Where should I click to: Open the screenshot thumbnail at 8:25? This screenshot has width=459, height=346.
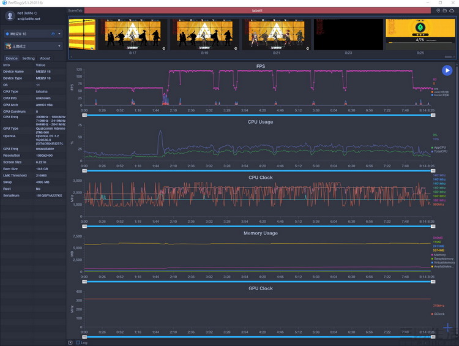click(420, 34)
